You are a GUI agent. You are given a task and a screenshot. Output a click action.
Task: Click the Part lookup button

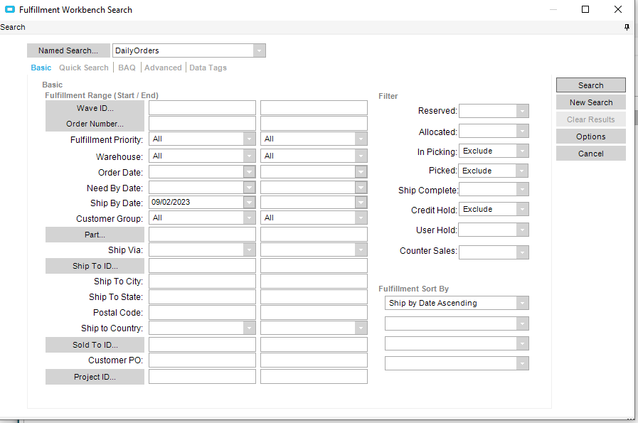point(95,235)
